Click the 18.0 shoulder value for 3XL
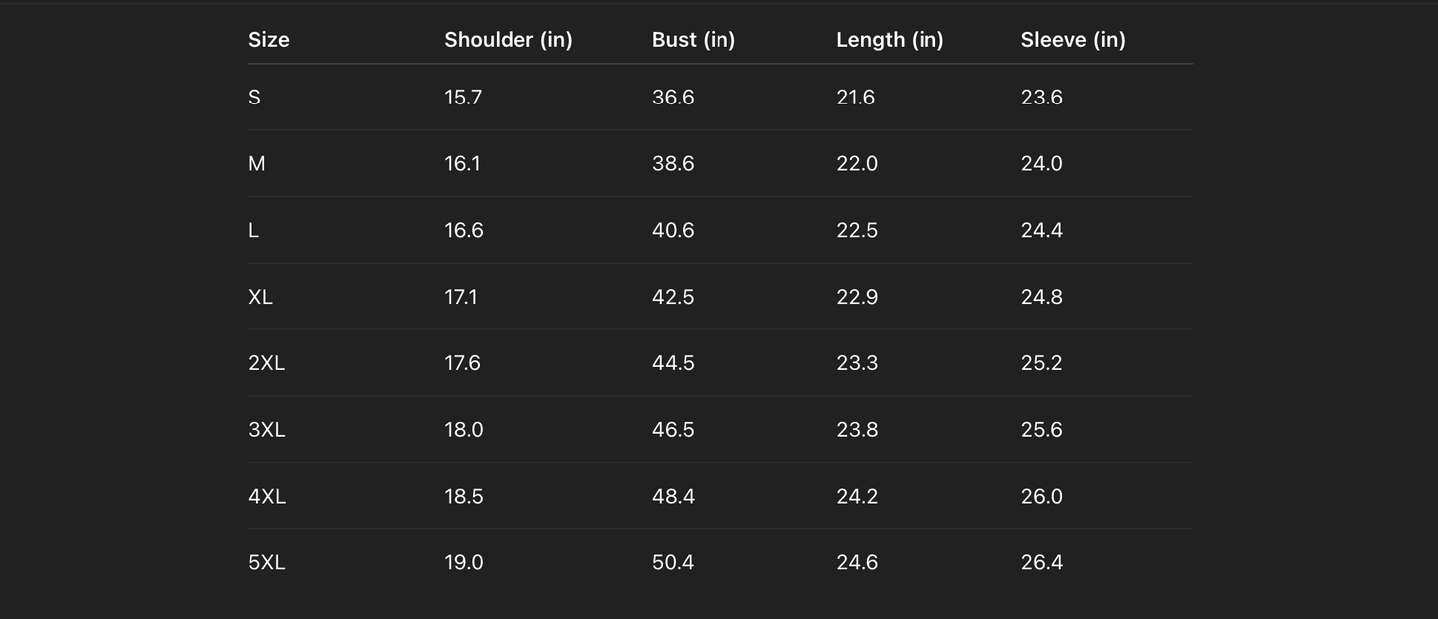The height and width of the screenshot is (619, 1438). [x=464, y=430]
